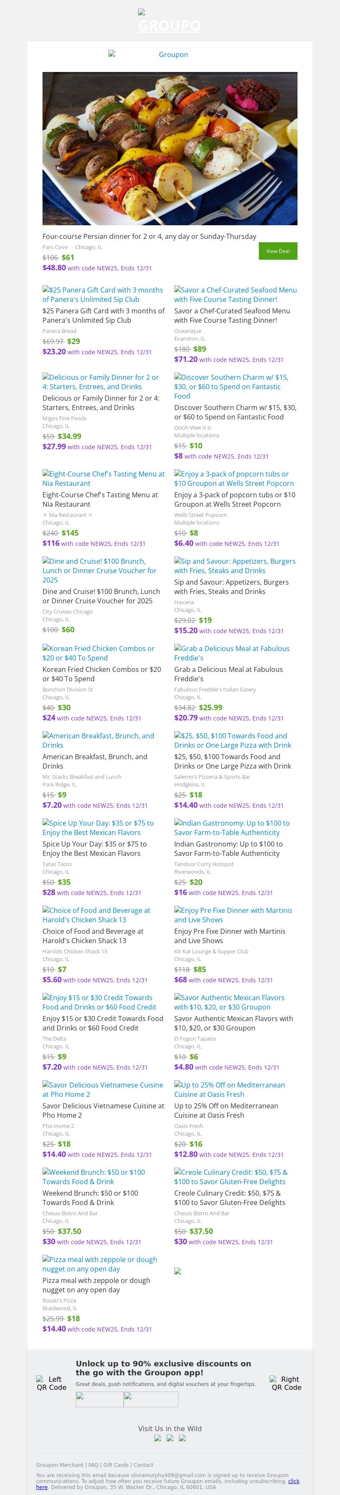Open the first social media icon
Screen dimensions: 340x1495
coord(158,1438)
